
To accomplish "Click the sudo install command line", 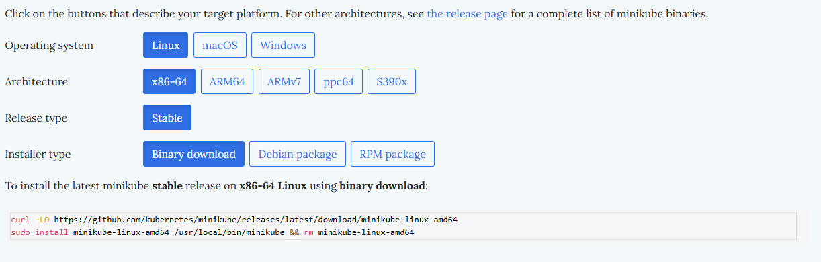I will (213, 232).
